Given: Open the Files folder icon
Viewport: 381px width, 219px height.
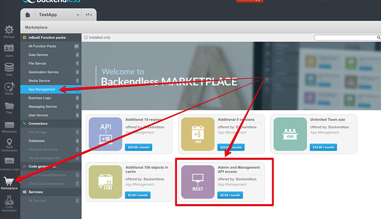Looking at the screenshot, I should click(9, 106).
